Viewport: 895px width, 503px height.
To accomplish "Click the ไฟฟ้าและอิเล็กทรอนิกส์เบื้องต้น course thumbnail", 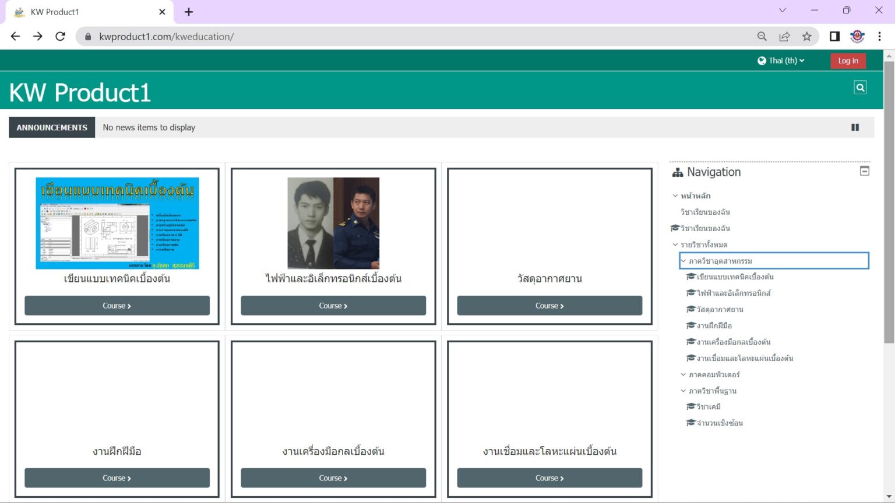I will pos(333,223).
